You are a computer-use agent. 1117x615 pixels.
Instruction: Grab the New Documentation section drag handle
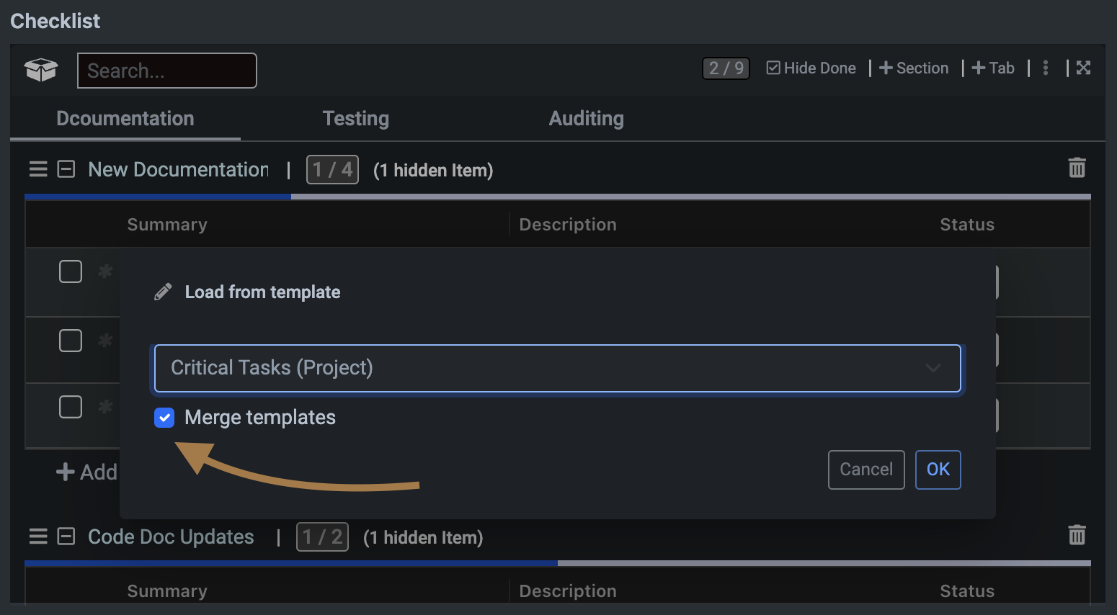coord(38,169)
